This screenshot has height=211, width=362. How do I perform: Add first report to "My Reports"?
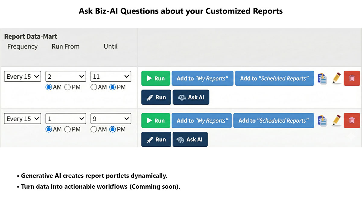(x=202, y=78)
